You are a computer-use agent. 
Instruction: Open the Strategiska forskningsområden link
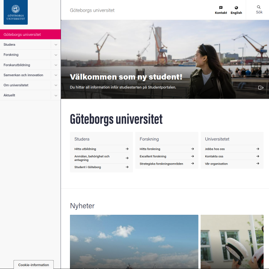pos(161,164)
